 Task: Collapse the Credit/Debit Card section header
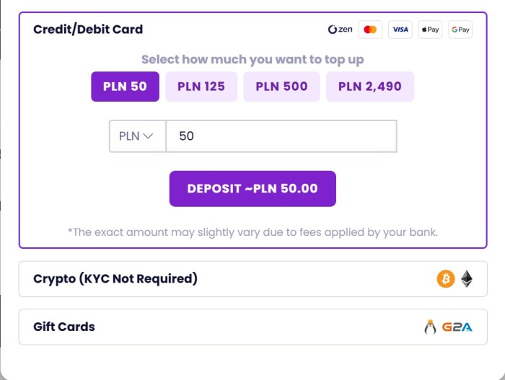88,30
